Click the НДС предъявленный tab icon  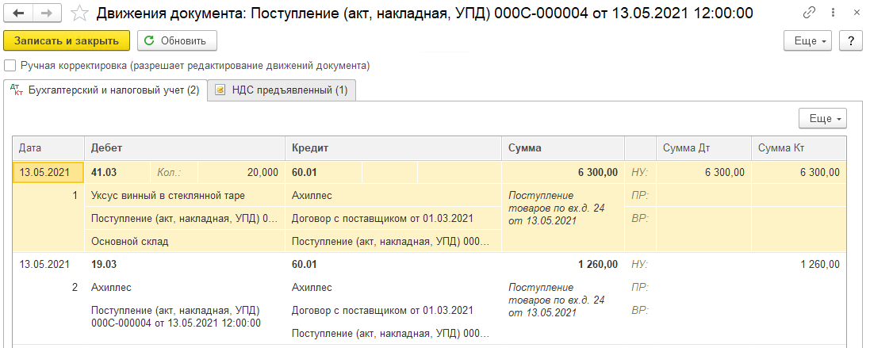click(x=220, y=90)
